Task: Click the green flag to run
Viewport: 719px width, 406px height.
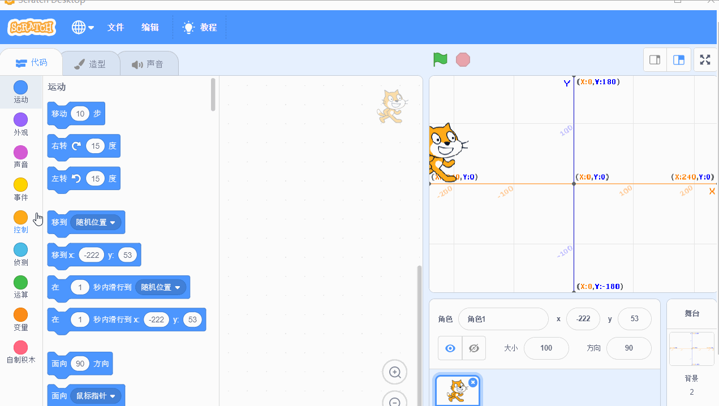Action: pos(440,59)
